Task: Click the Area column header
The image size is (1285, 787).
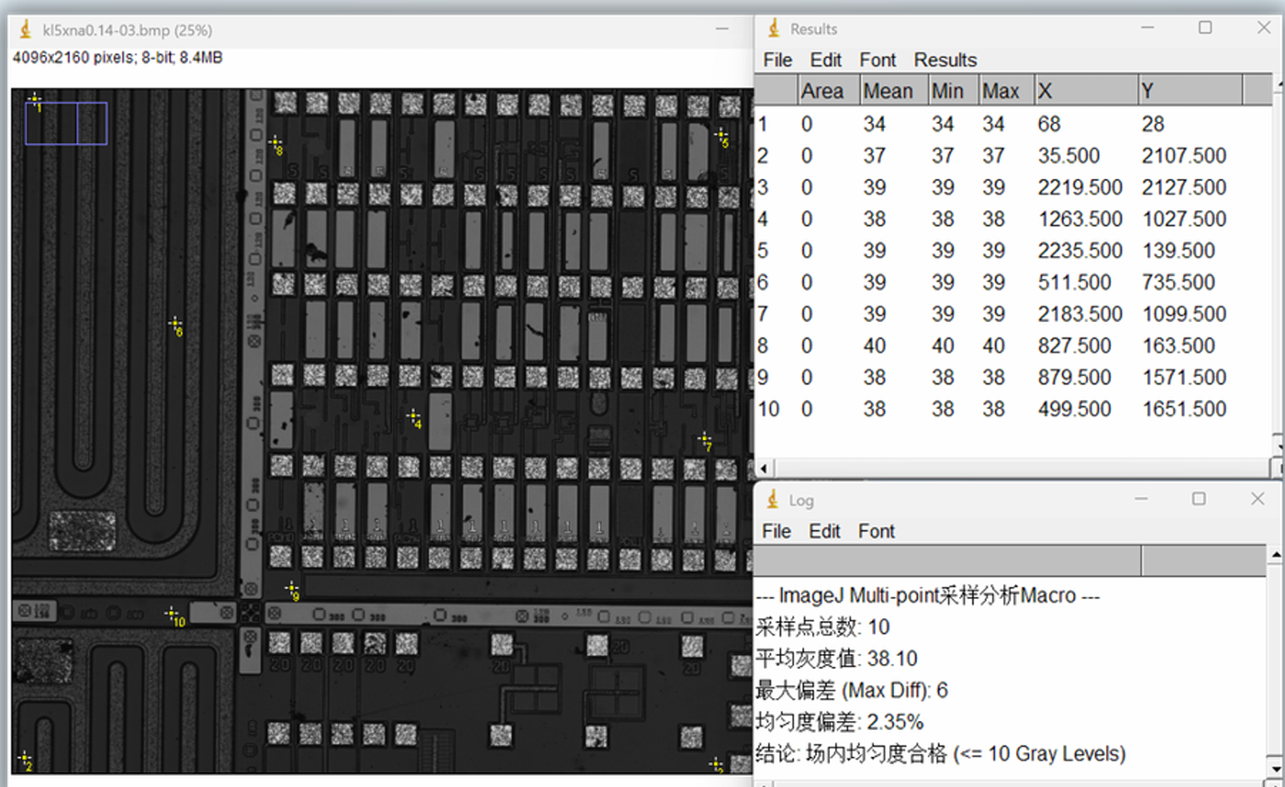Action: [821, 91]
